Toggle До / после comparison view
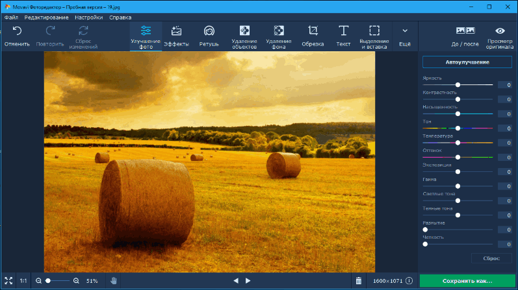 point(465,36)
